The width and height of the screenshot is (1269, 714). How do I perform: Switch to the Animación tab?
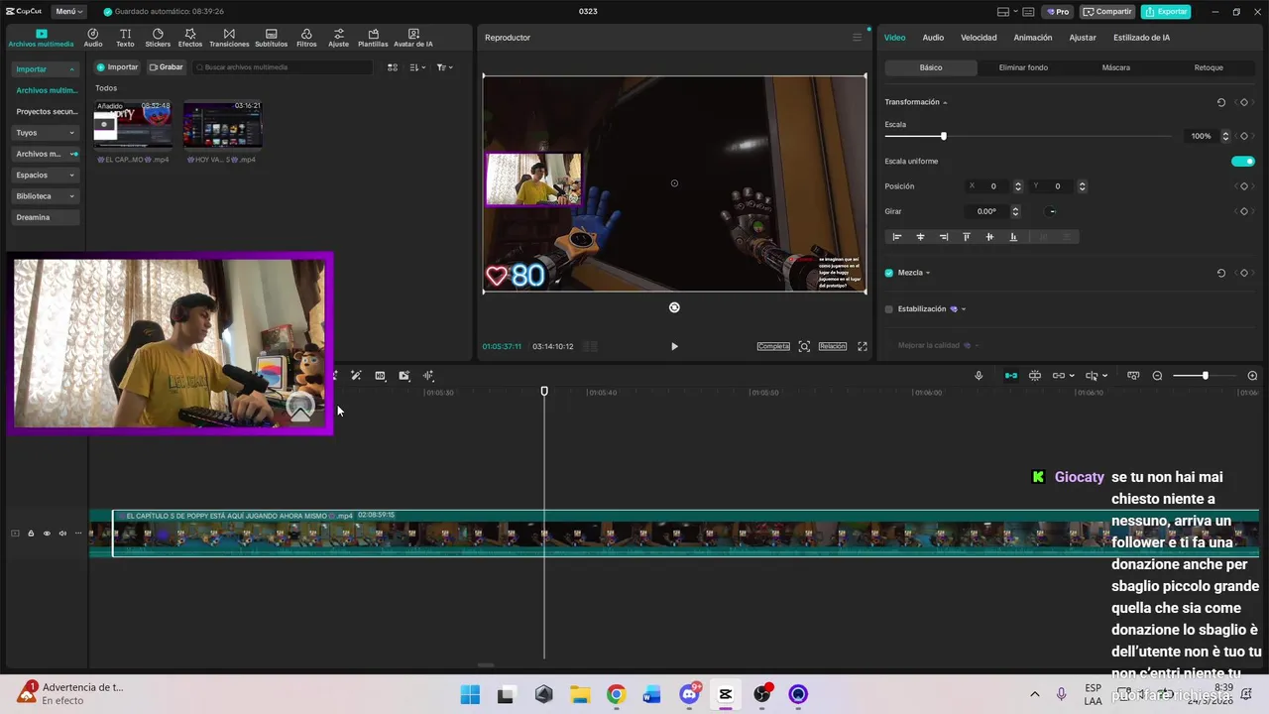pos(1032,38)
